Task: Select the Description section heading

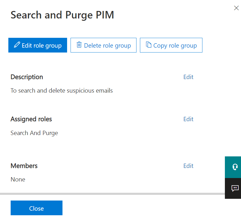Action: coord(27,77)
